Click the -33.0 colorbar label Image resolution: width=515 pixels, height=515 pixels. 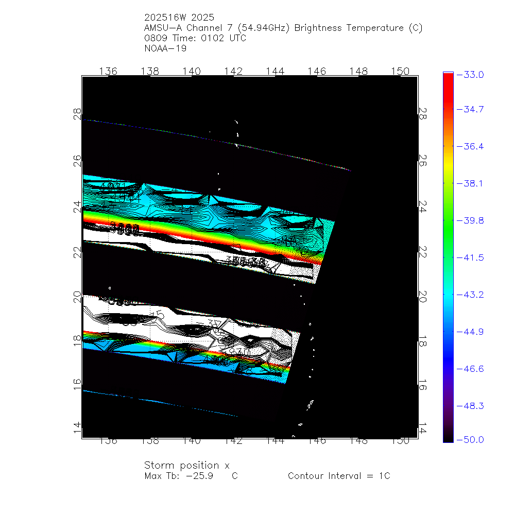(x=470, y=75)
